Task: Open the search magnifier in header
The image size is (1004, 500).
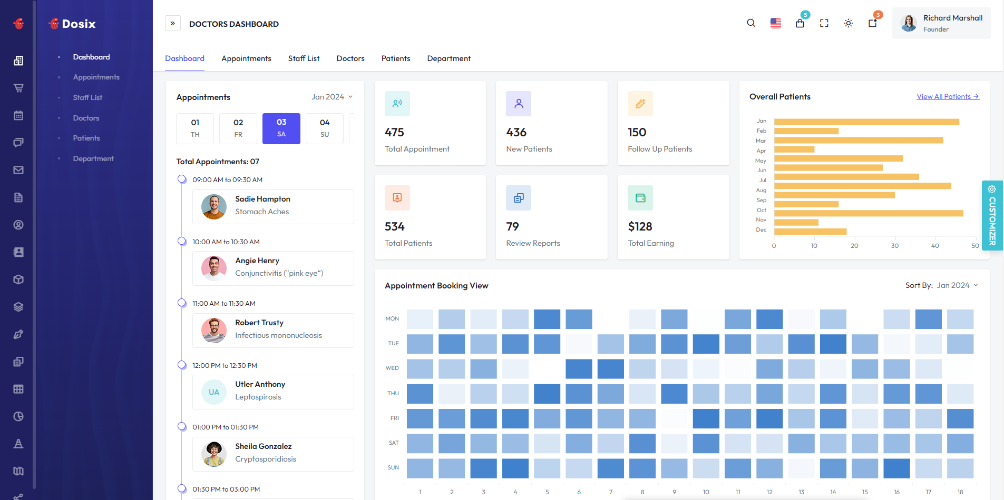Action: click(x=751, y=23)
